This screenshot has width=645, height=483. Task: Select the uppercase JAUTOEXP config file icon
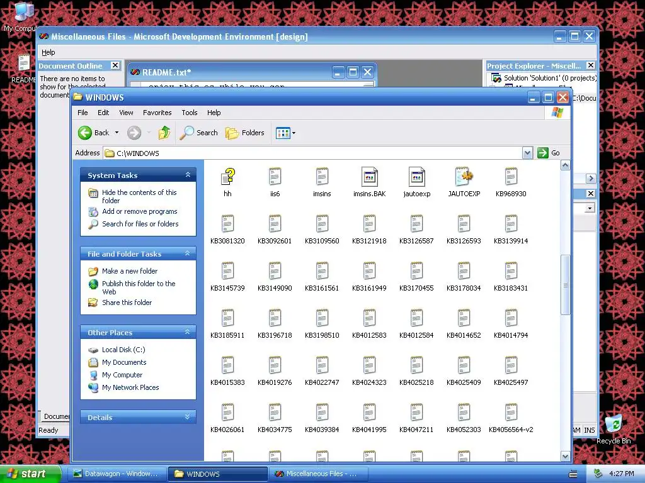[x=464, y=177]
